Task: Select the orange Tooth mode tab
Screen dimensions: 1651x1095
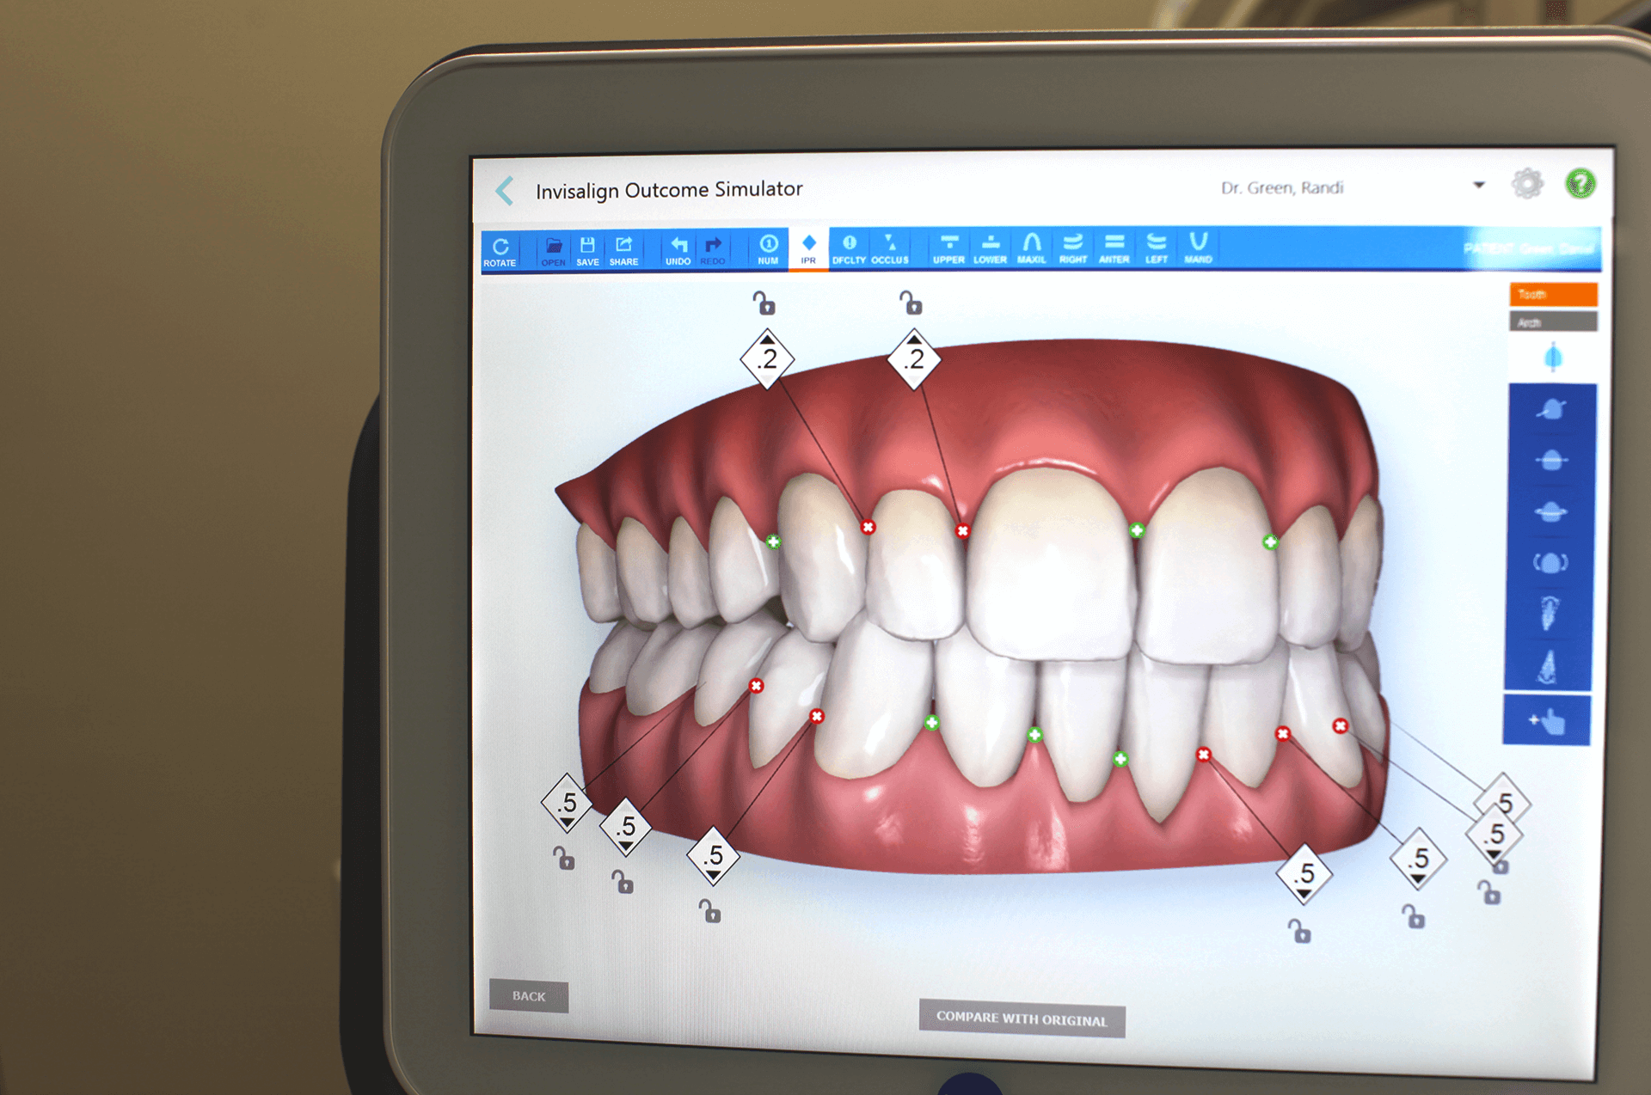Action: click(1553, 294)
